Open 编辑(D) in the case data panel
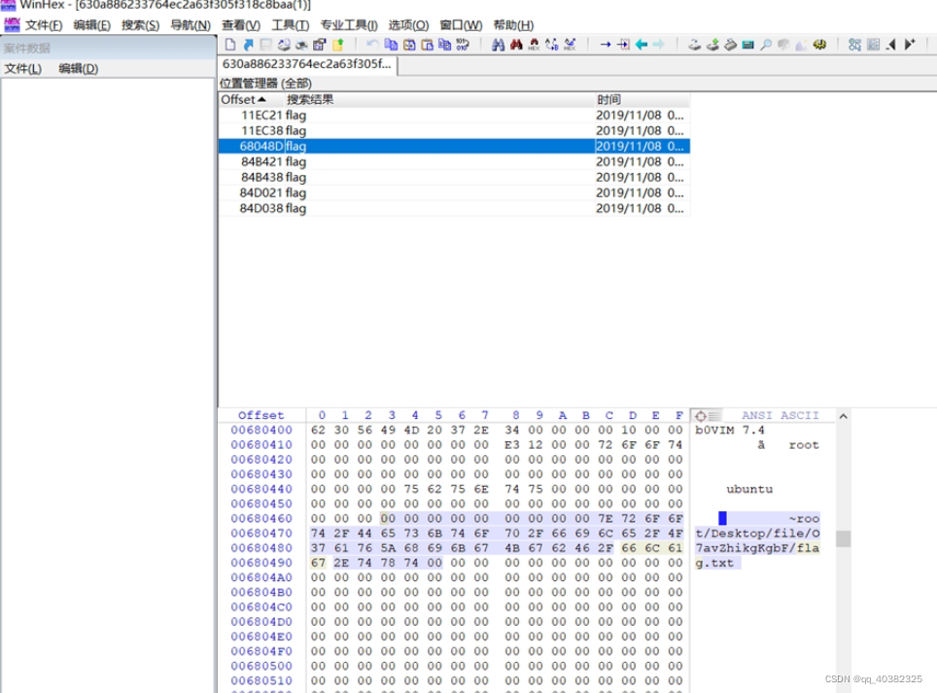This screenshot has height=693, width=937. (79, 69)
